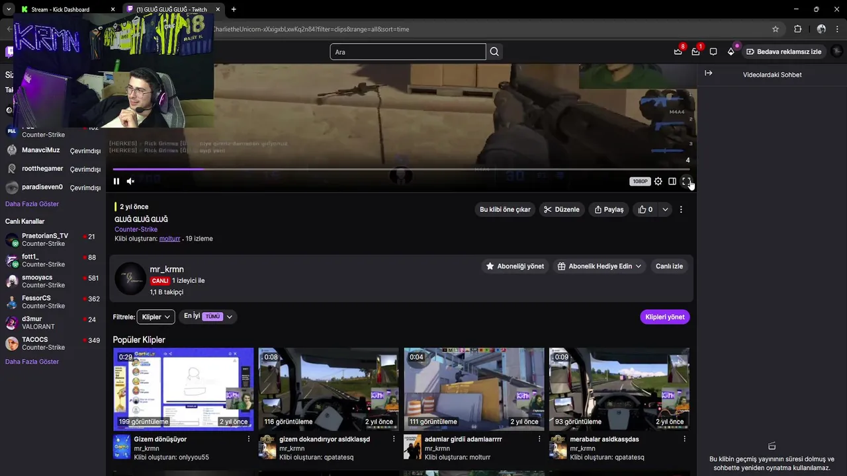Click game icon beside Gizem dönüşüyor

click(122, 447)
